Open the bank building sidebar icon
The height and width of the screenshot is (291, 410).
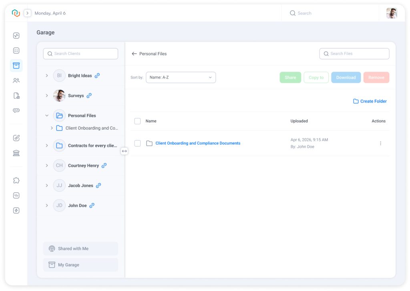tap(16, 153)
